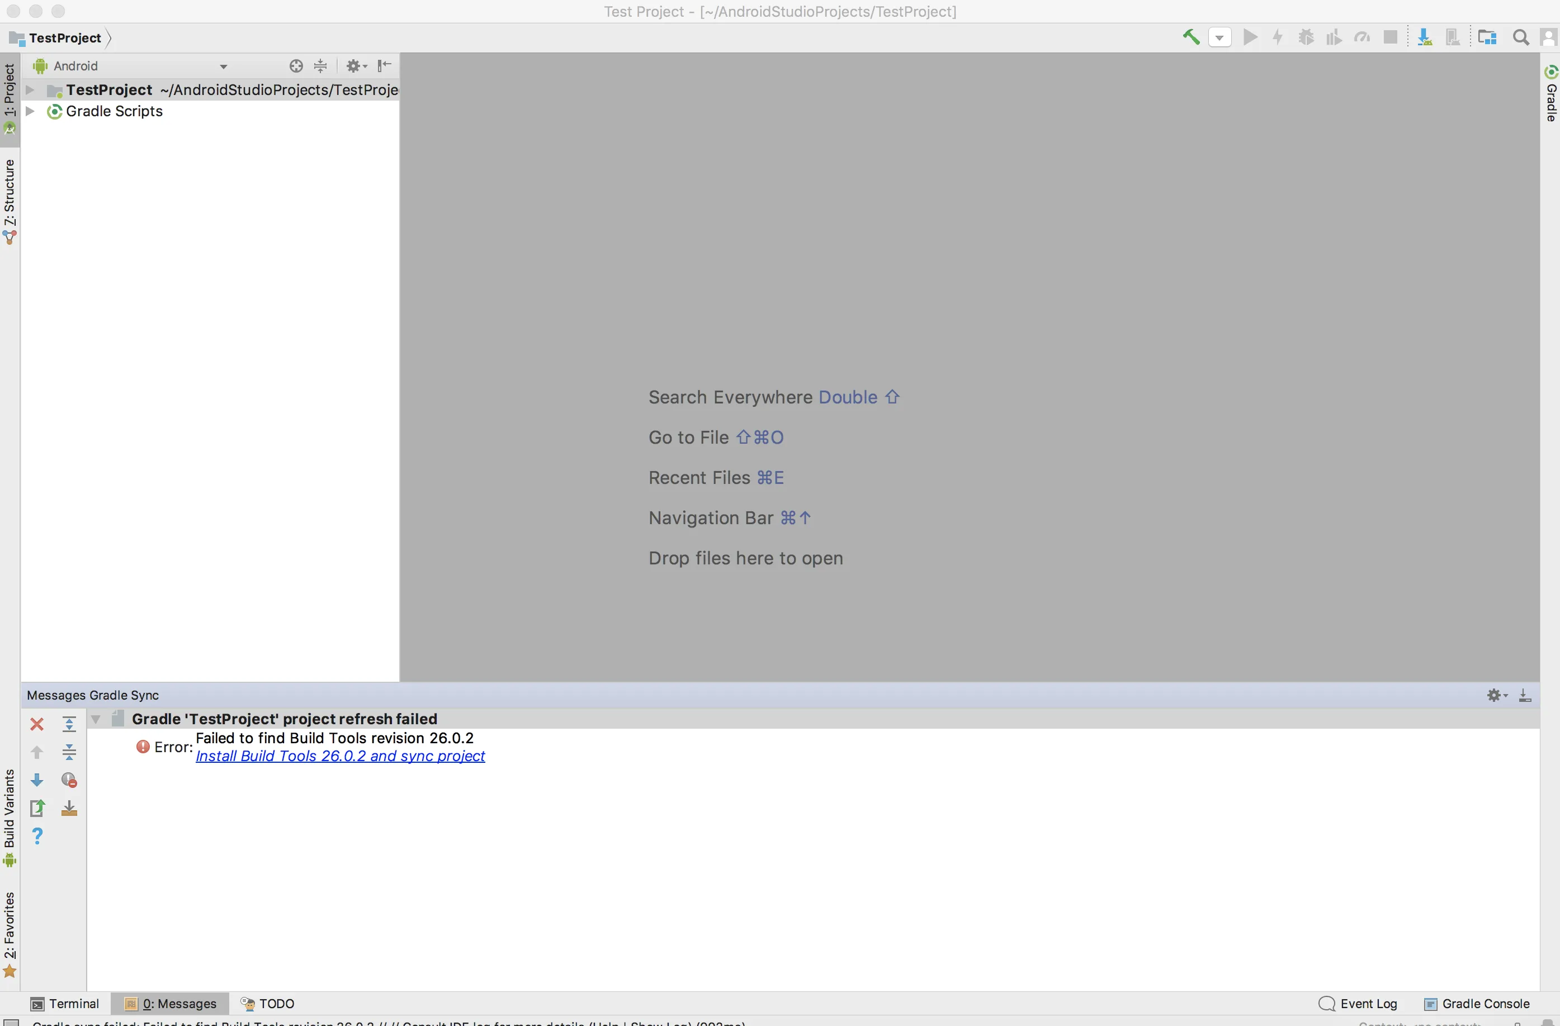Click the blue question mark help icon

(37, 836)
